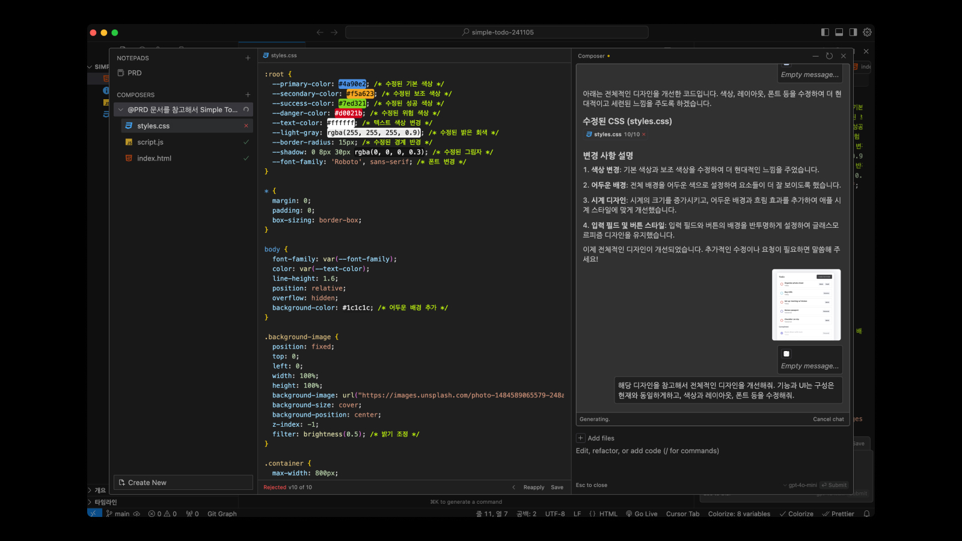Close the Composer panel with the X

[844, 56]
